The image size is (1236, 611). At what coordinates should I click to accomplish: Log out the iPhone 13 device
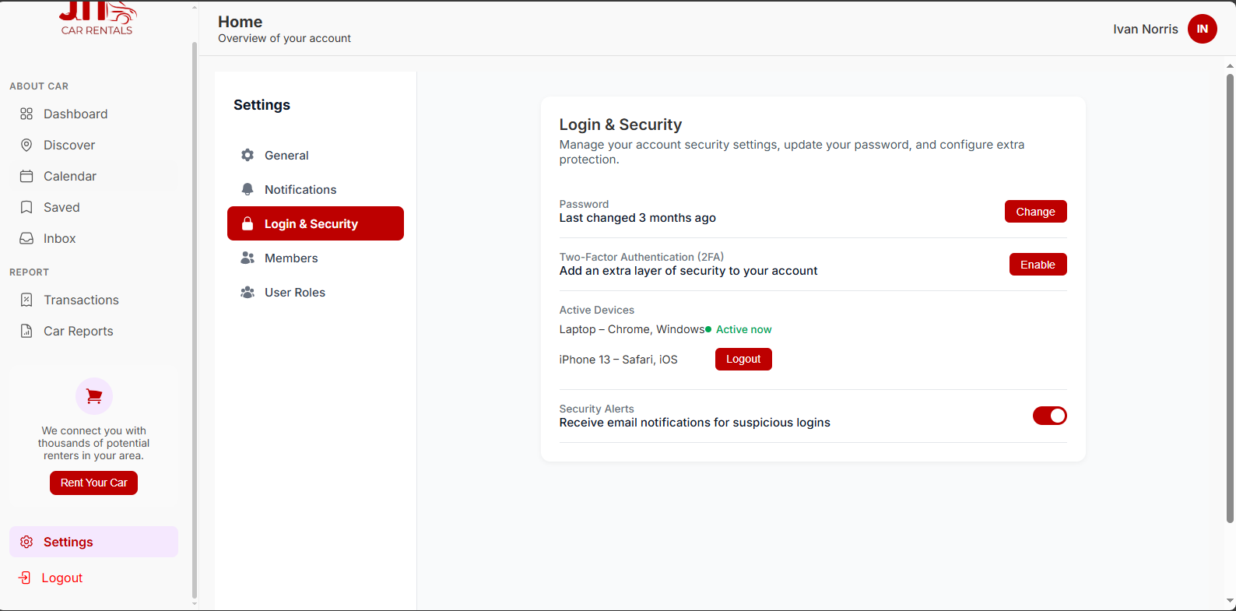pos(743,359)
